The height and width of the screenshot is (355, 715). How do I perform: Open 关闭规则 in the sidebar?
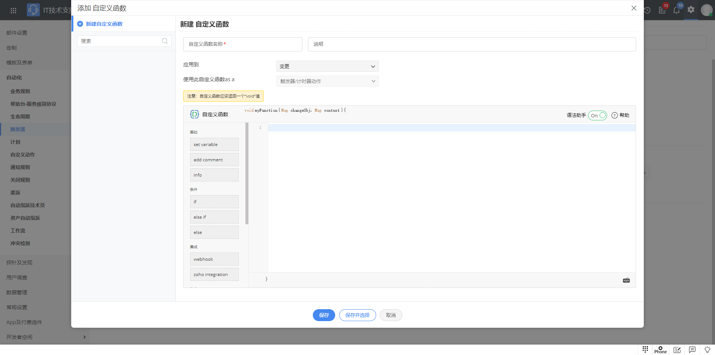(x=20, y=180)
